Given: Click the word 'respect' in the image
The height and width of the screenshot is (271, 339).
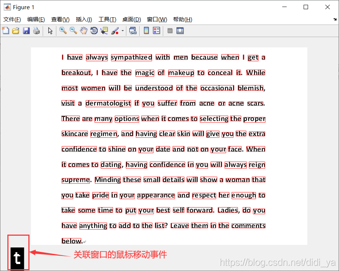Looking at the screenshot, I should [204, 196].
